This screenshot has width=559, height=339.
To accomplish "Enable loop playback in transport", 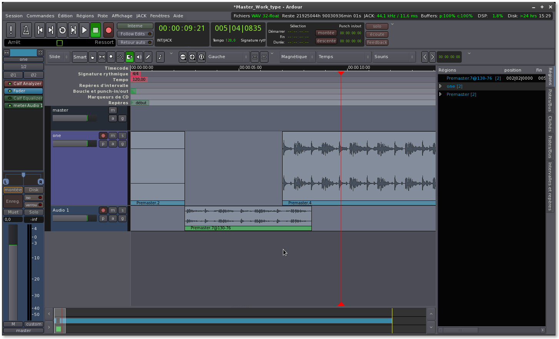I will click(62, 30).
